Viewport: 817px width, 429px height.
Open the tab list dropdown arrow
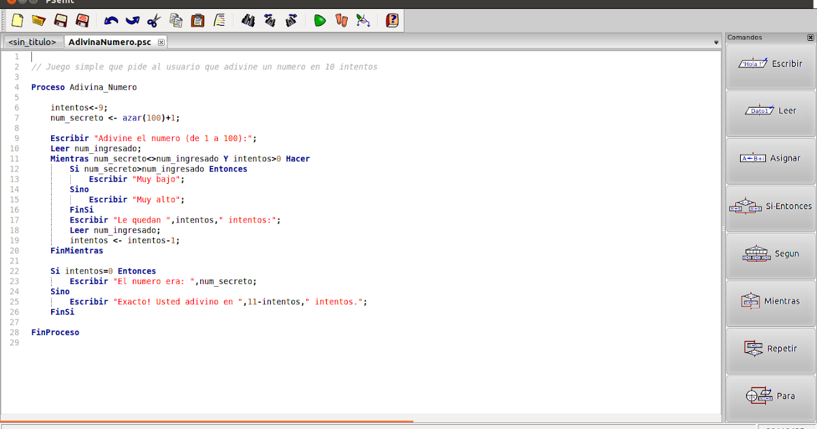(716, 42)
